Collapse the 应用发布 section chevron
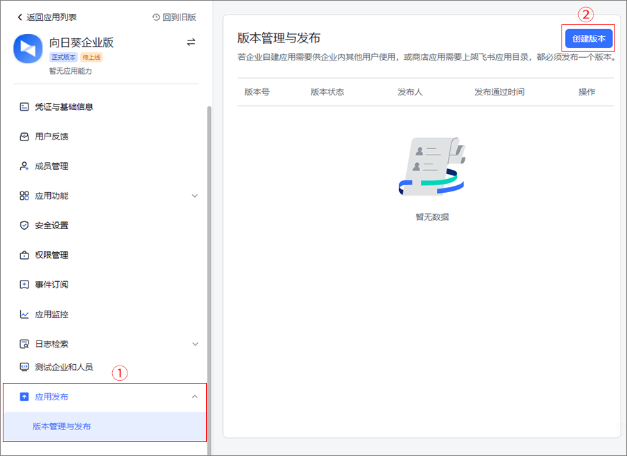This screenshot has width=627, height=456. coord(194,397)
